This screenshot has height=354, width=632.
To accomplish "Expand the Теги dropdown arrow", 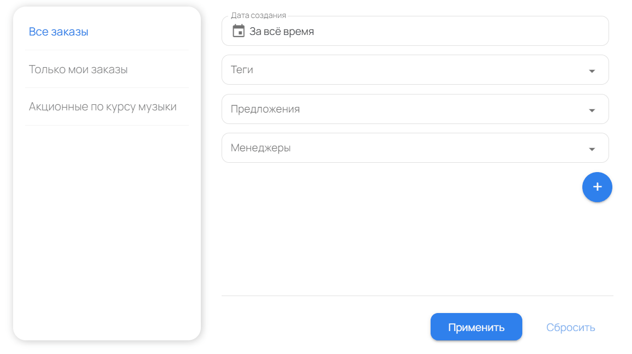I will click(592, 70).
